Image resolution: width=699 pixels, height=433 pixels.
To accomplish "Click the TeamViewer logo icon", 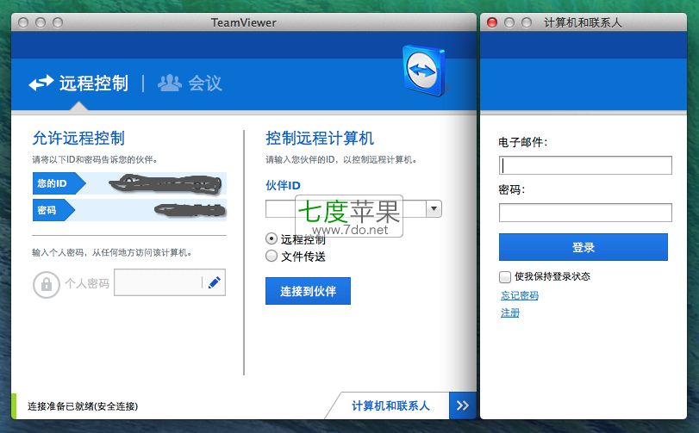I will click(423, 70).
